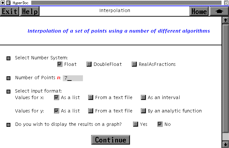229x148 pixels.
Task: Select DoubleFloat number system
Action: 89,64
